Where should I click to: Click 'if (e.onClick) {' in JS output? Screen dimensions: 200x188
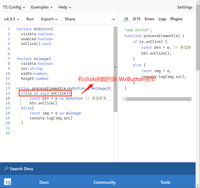(x=150, y=42)
